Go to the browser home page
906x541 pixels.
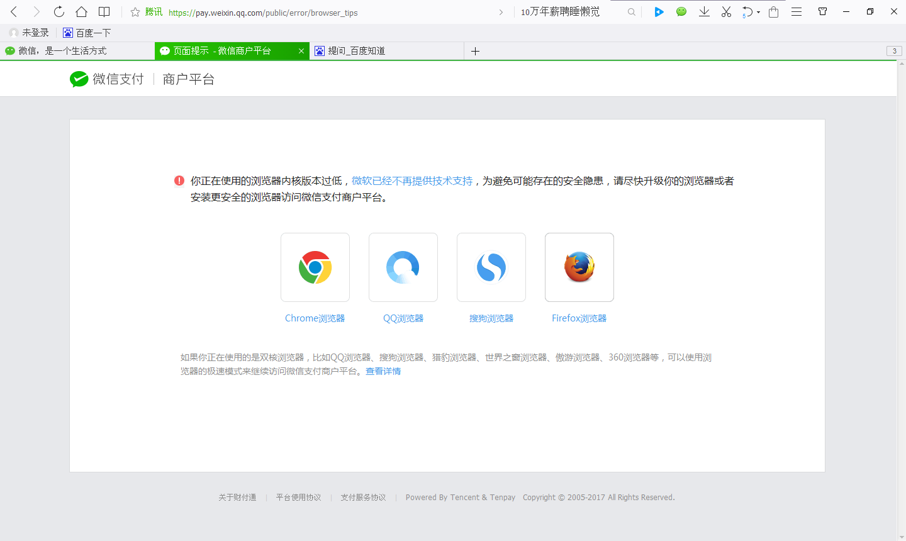pyautogui.click(x=81, y=12)
